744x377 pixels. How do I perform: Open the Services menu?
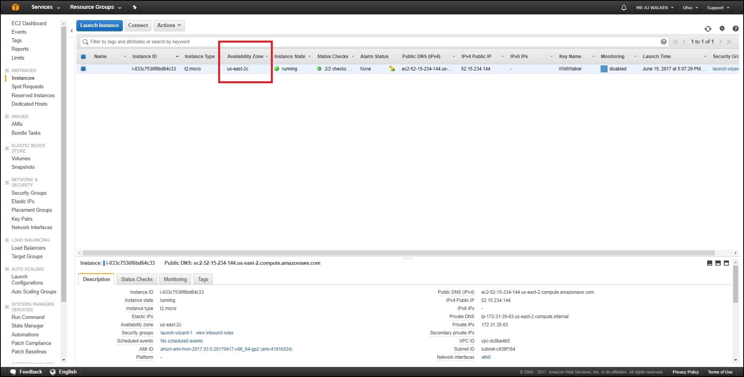click(x=46, y=7)
